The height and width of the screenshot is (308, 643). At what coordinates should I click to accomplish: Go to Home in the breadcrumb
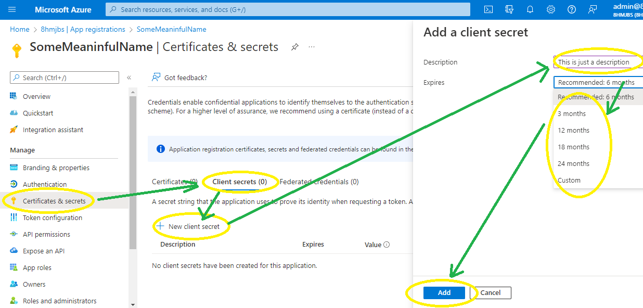[20, 29]
